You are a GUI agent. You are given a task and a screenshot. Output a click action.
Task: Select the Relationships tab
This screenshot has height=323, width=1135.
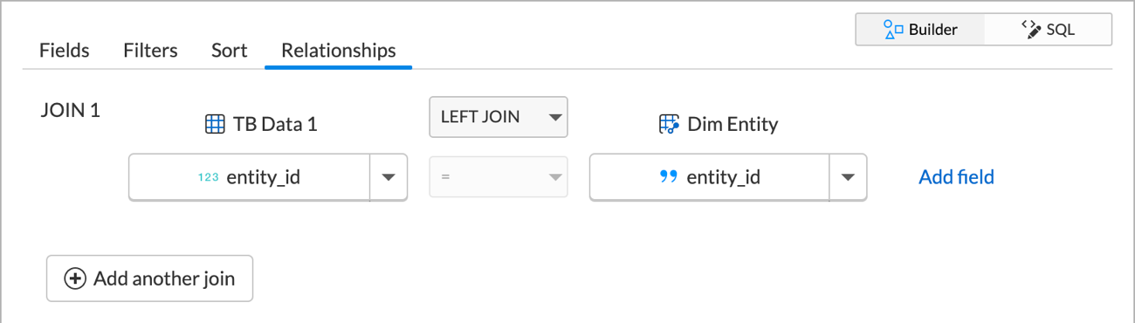(x=339, y=51)
